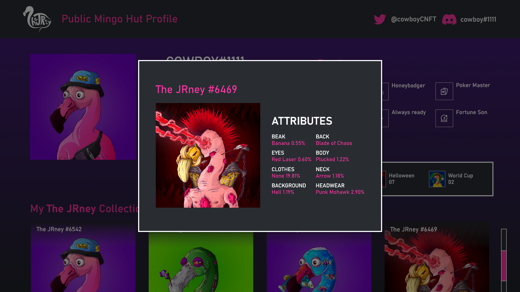
Task: Click the flamingo JRney logo
Action: click(x=37, y=19)
